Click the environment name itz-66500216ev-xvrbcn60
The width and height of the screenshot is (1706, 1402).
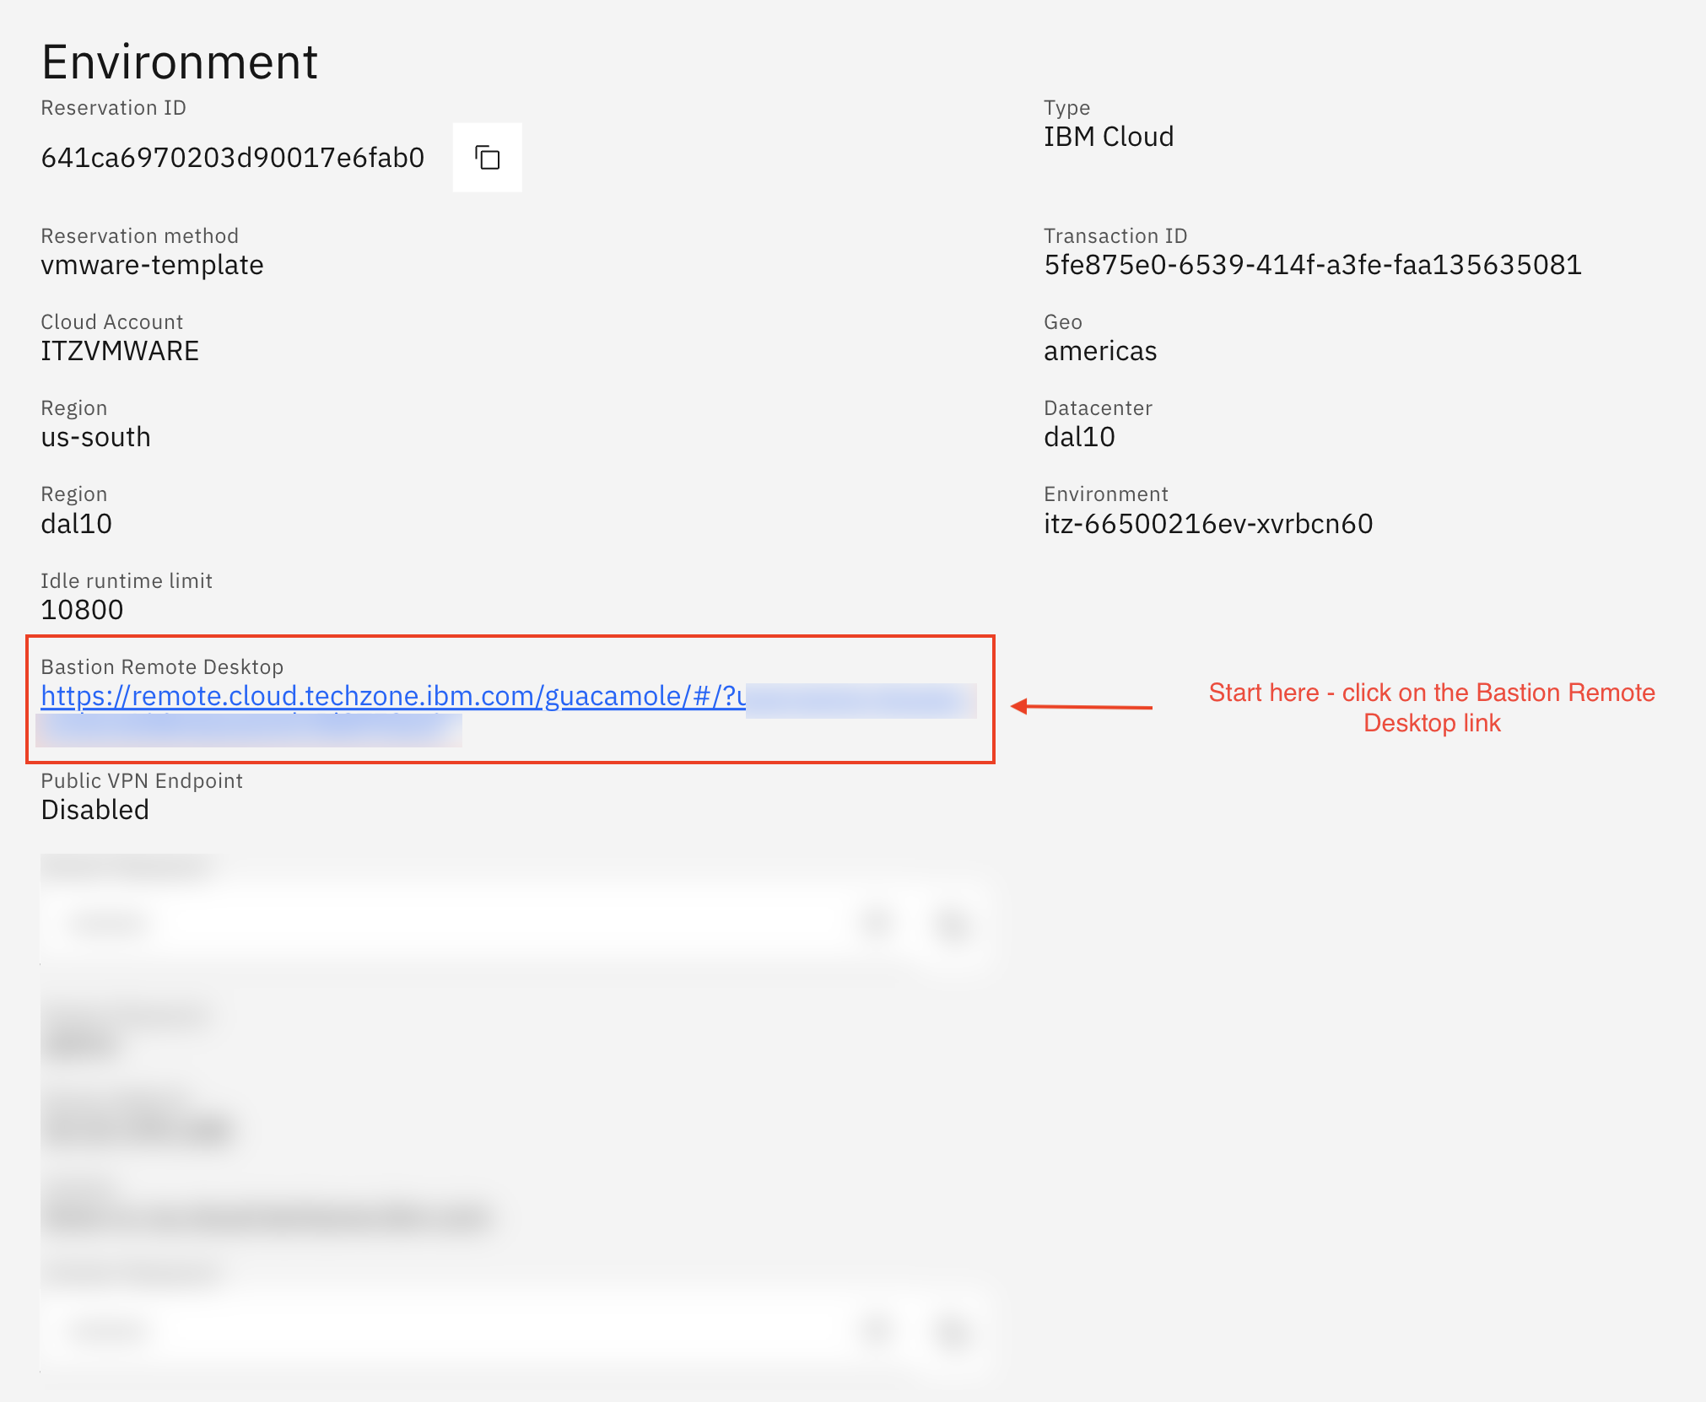pyautogui.click(x=1208, y=524)
